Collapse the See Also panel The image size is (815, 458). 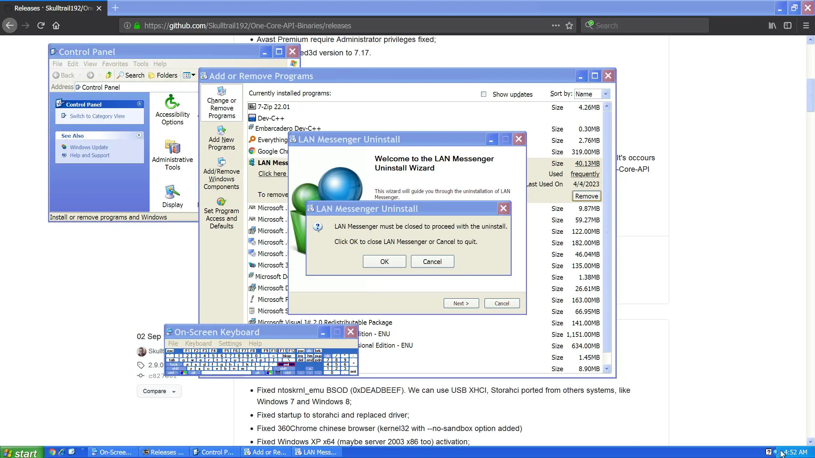pos(139,135)
